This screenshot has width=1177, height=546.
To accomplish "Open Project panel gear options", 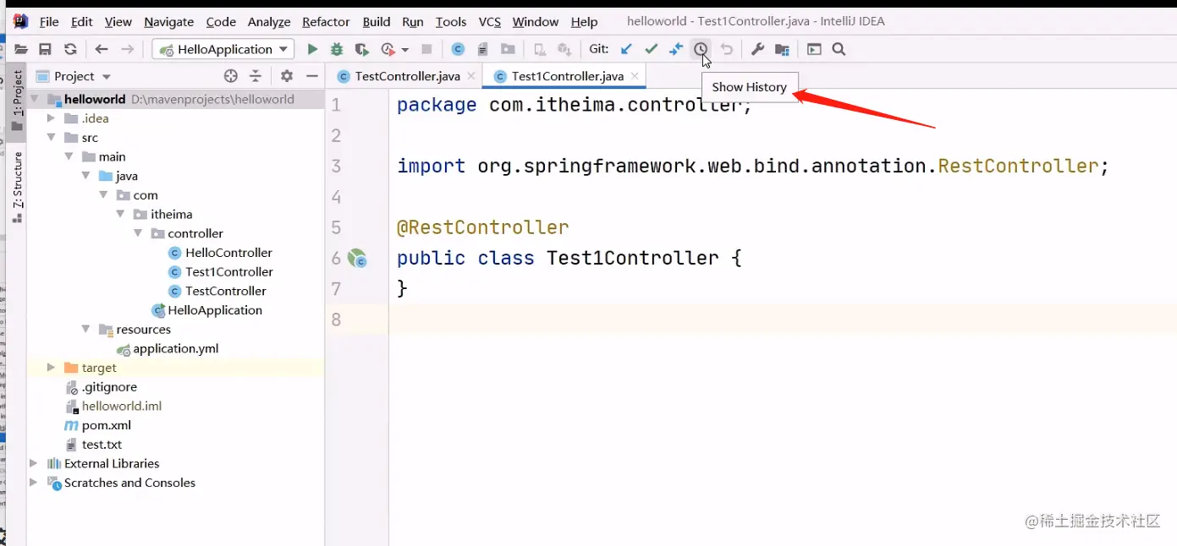I will point(287,76).
